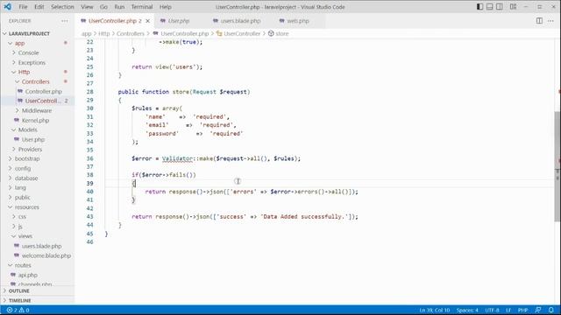Open the Selection menu
The height and width of the screenshot is (315, 561).
tap(62, 7)
